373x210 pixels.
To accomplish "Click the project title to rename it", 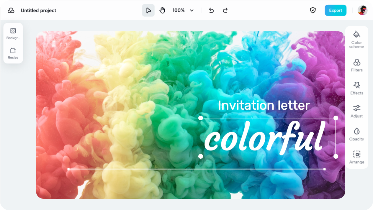I will (38, 10).
